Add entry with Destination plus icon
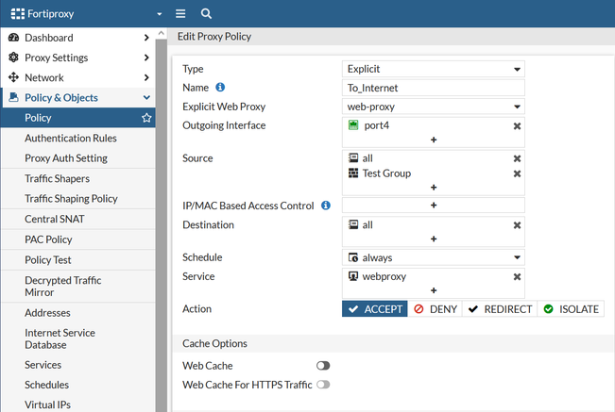Viewport: 615px width, 412px height. point(434,239)
